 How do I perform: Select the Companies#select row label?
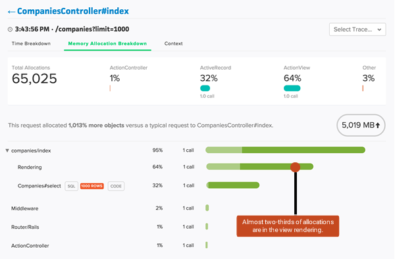(39, 186)
